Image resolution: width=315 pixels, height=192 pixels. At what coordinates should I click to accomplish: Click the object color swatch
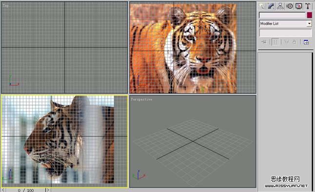[309, 15]
